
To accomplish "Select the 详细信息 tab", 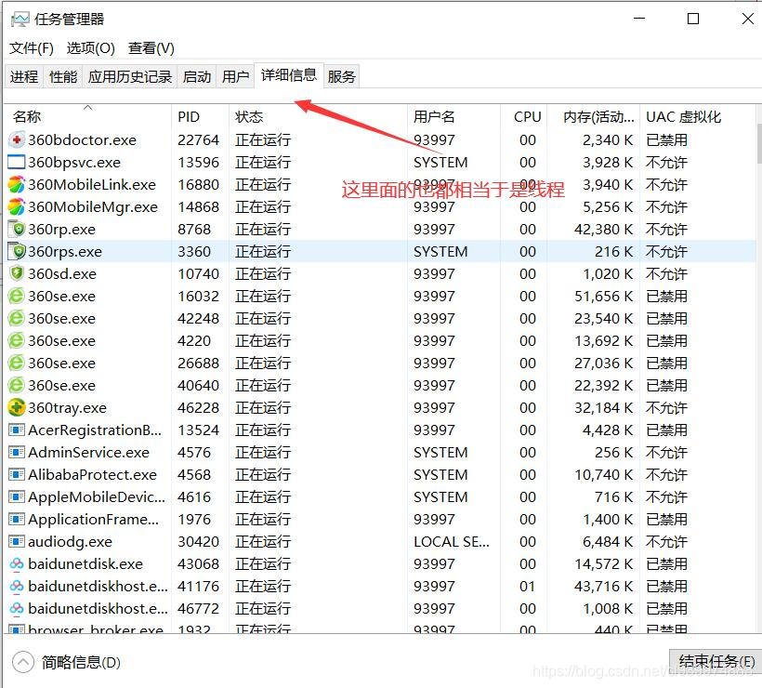I will pos(289,75).
